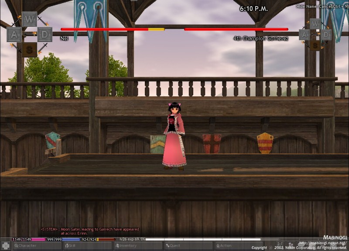Toggle the Hide Name option

(x=306, y=7)
